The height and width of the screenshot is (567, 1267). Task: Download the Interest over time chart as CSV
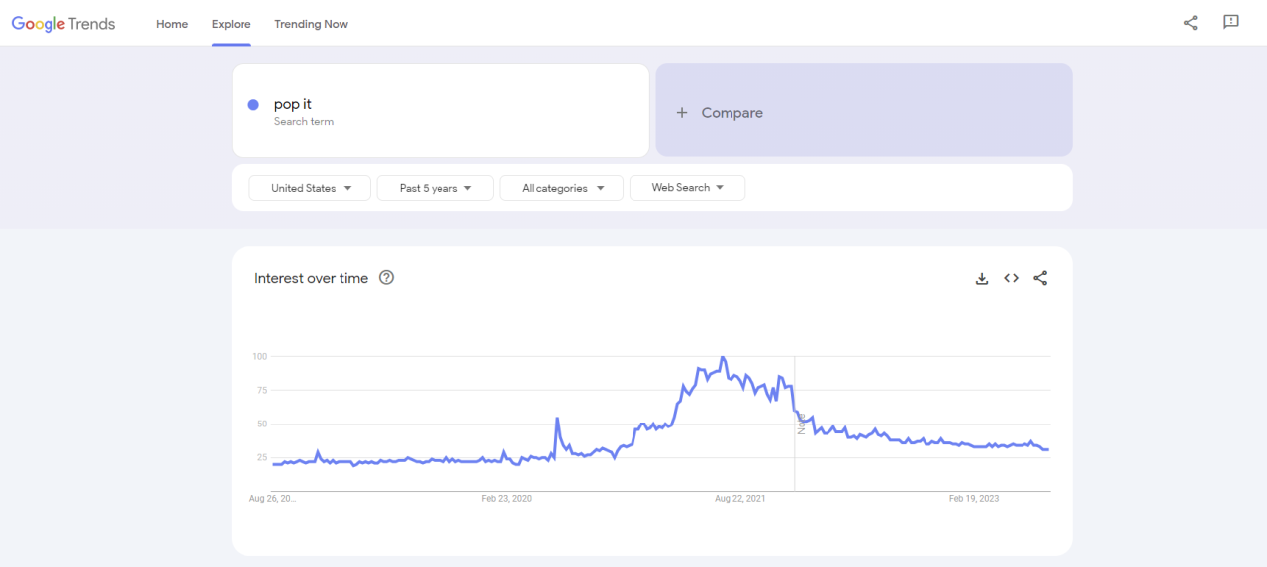982,279
